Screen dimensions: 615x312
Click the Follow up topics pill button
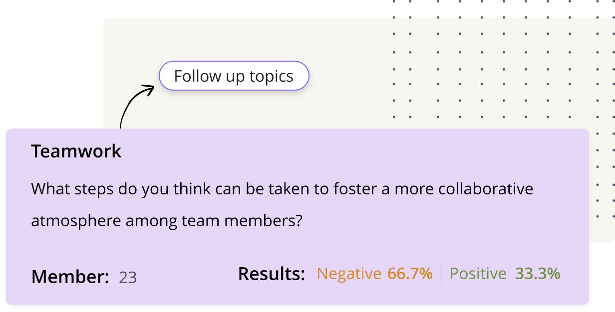pyautogui.click(x=234, y=76)
